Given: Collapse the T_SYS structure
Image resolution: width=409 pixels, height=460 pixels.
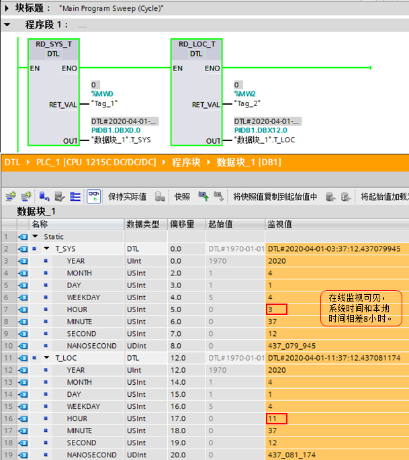Looking at the screenshot, I should point(46,248).
